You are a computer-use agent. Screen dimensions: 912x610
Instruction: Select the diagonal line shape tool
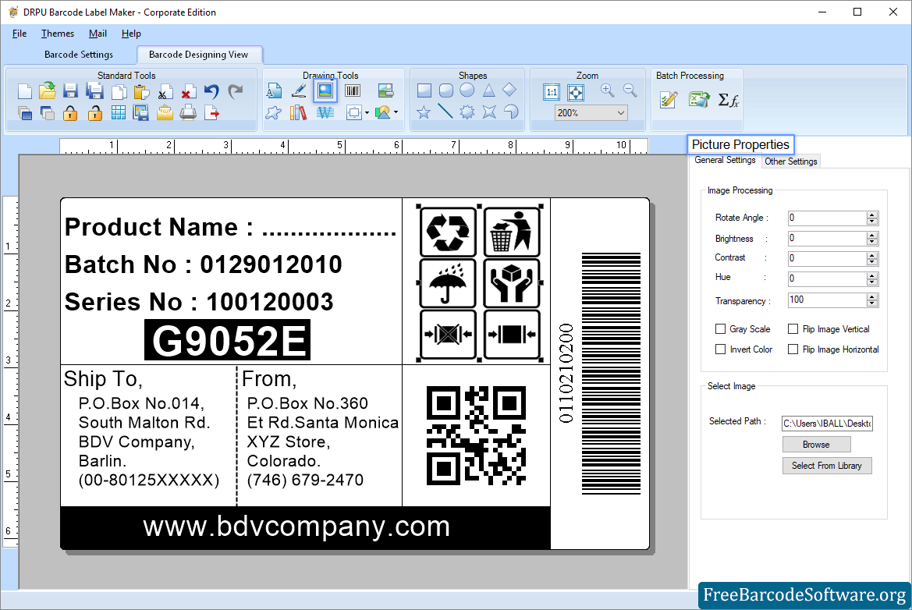[x=445, y=111]
